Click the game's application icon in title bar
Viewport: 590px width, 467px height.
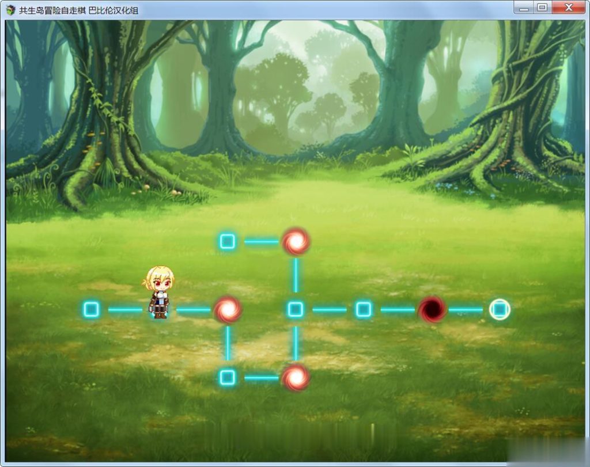pyautogui.click(x=11, y=10)
